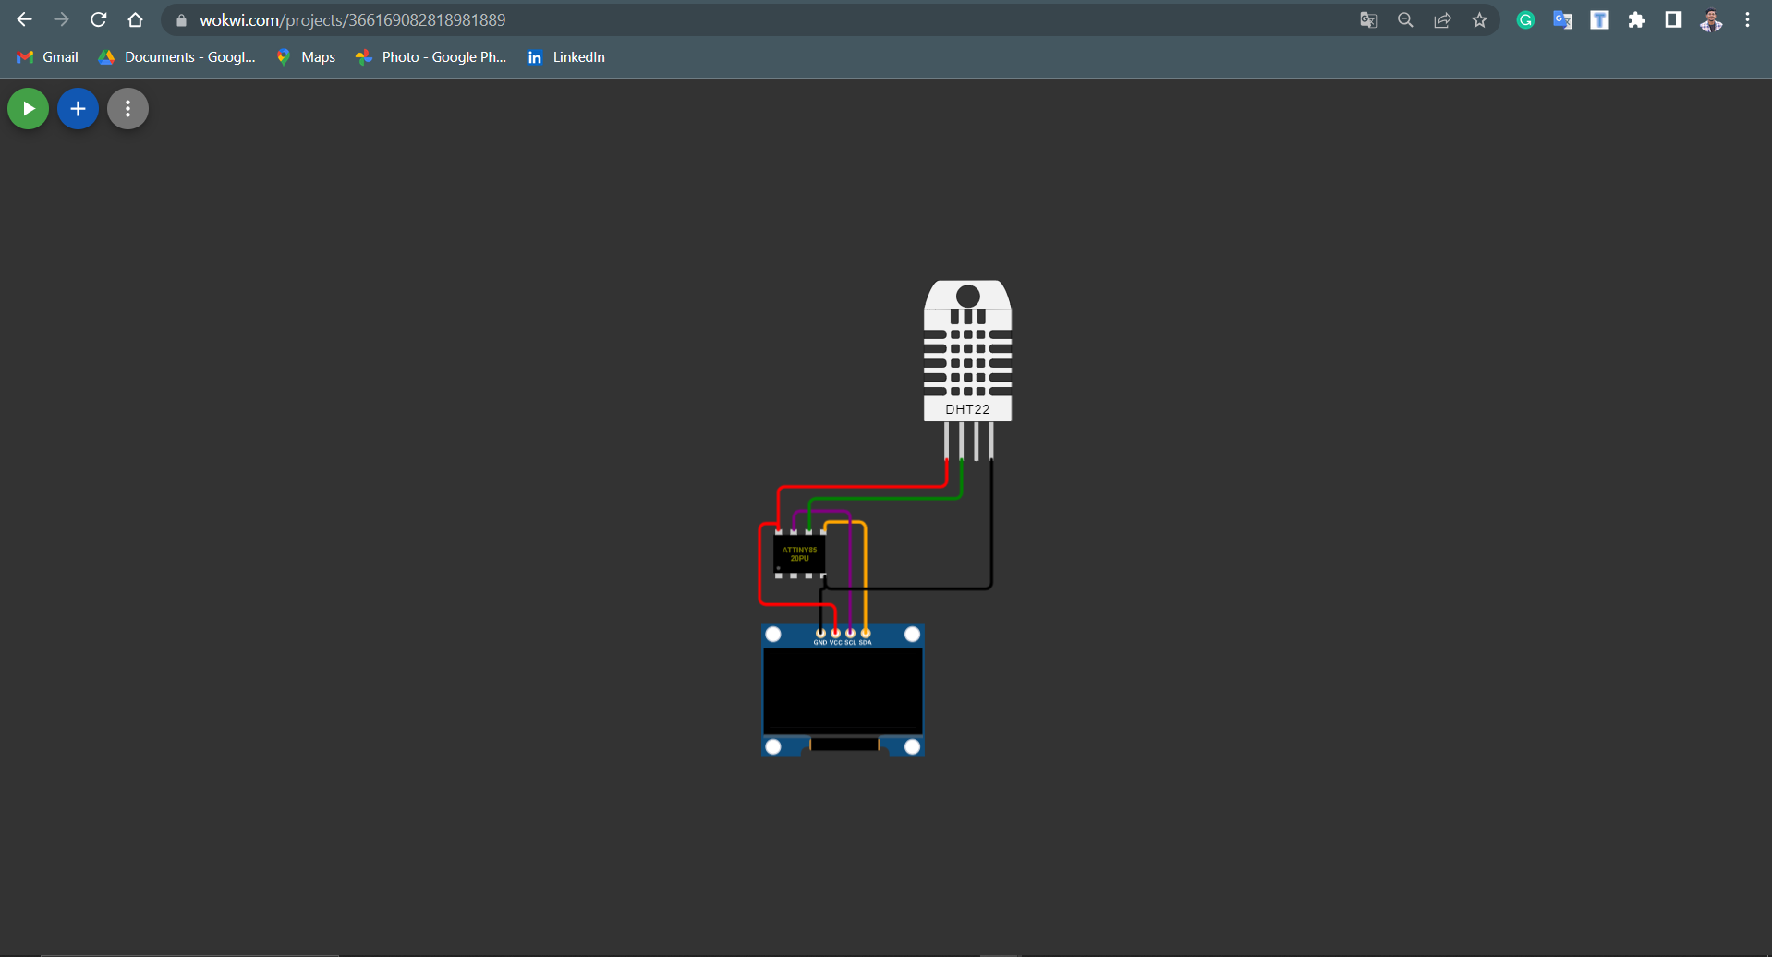The width and height of the screenshot is (1772, 957).
Task: Open Grammarly from the extensions area
Action: [x=1525, y=19]
